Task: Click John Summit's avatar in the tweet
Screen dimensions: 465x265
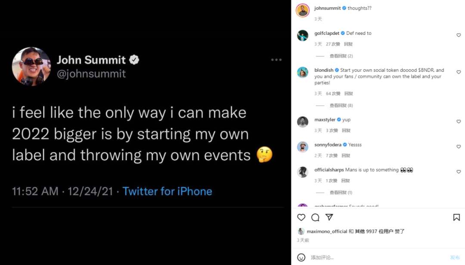Action: [x=31, y=66]
